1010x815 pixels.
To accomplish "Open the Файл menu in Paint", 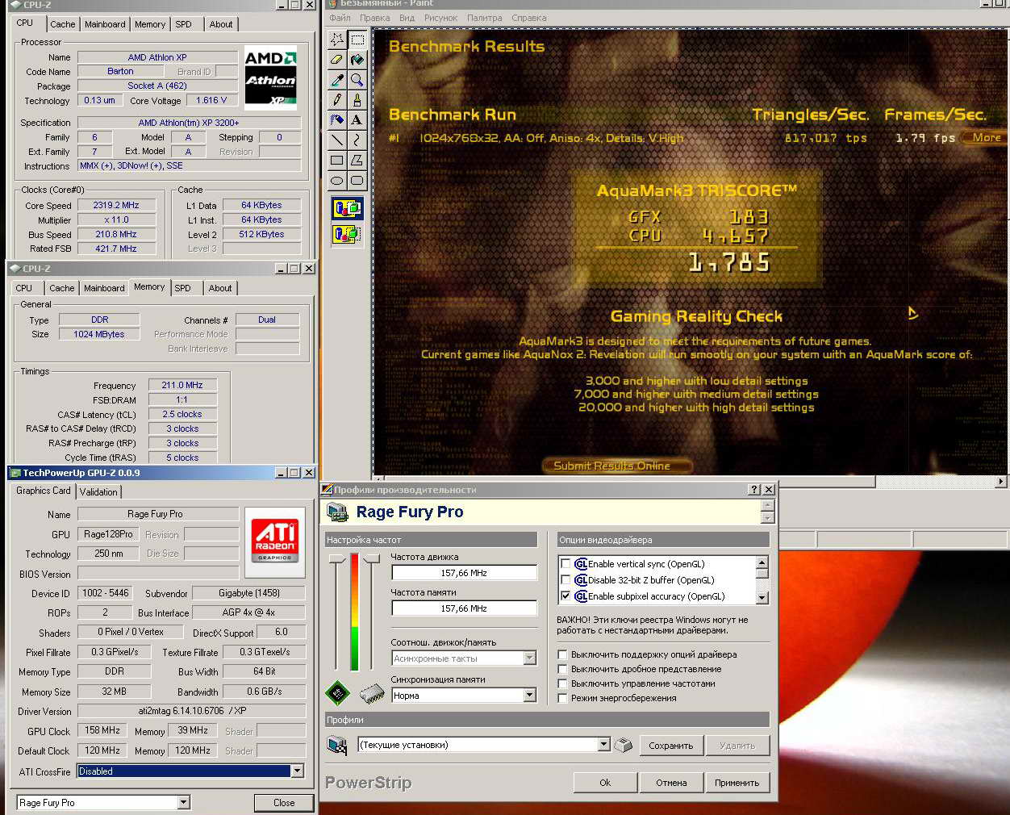I will point(340,18).
